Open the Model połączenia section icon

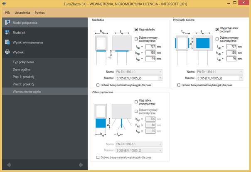point(7,22)
